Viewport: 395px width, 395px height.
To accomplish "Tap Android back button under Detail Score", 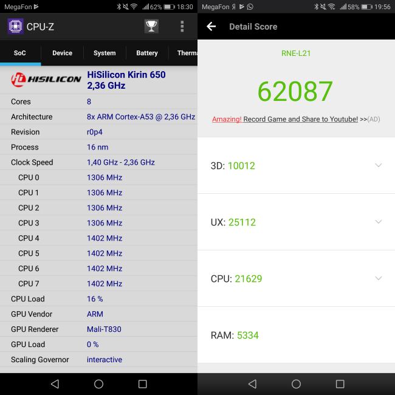I will click(x=252, y=384).
